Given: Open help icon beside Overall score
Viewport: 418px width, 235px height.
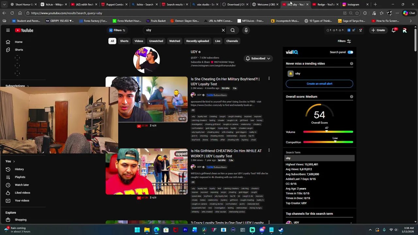Looking at the screenshot, I should pos(351,97).
